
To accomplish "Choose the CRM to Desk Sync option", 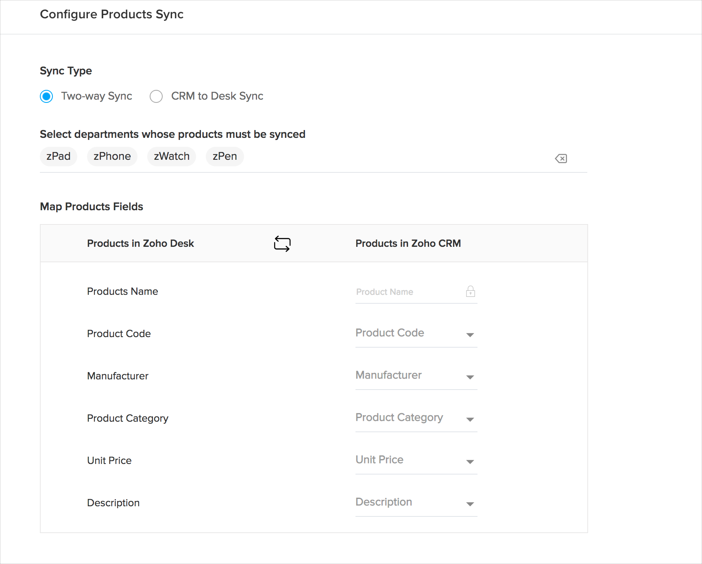I will pyautogui.click(x=156, y=96).
